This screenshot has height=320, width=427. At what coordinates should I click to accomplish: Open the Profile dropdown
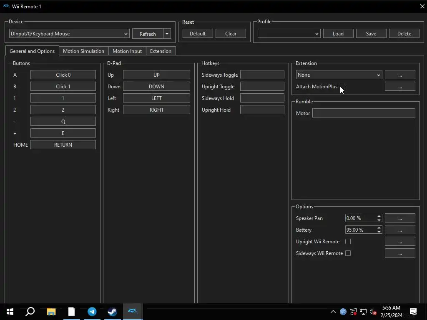tap(289, 34)
